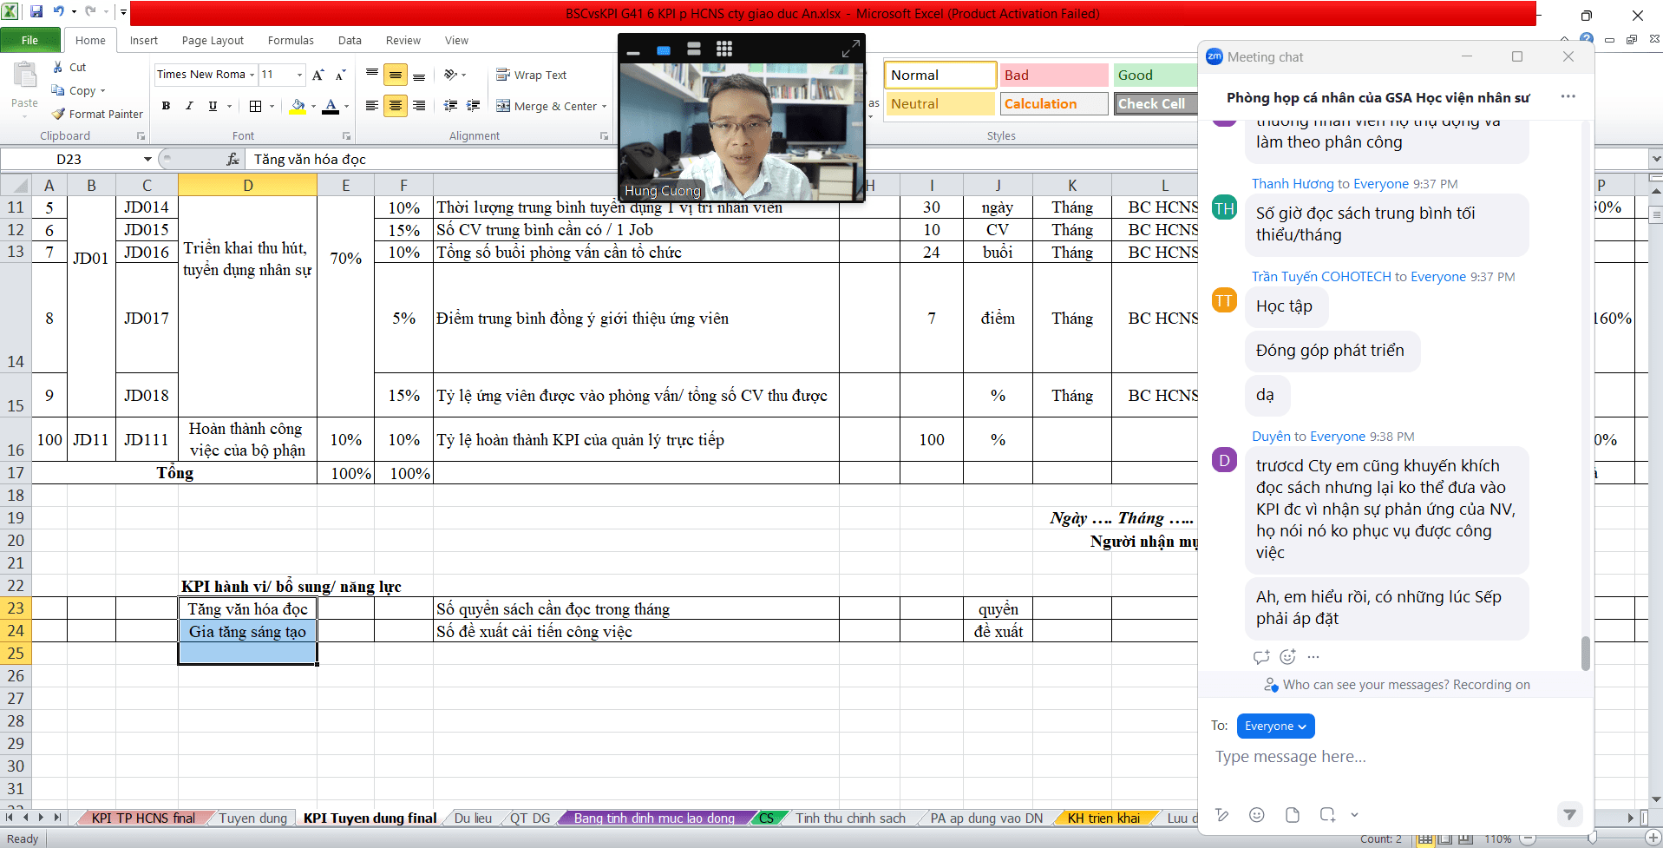
Task: Select the Bang tinh dinh muc lao dong sheet
Action: click(x=654, y=818)
